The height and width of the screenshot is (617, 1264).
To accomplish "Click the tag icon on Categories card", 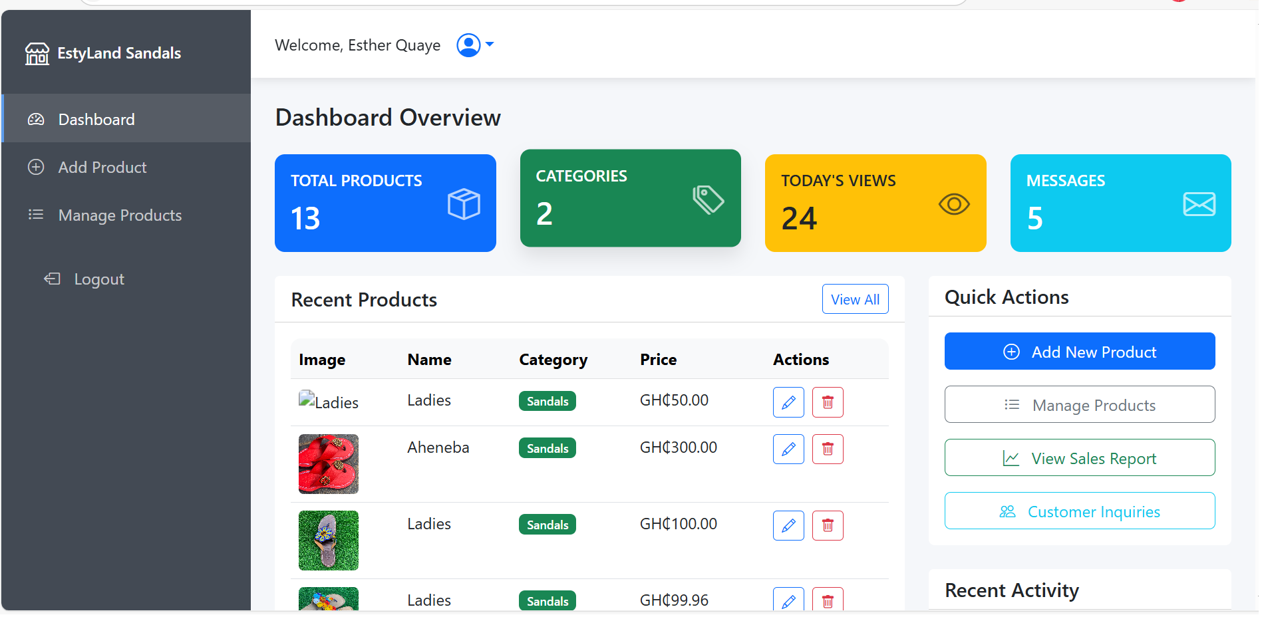I will point(708,199).
